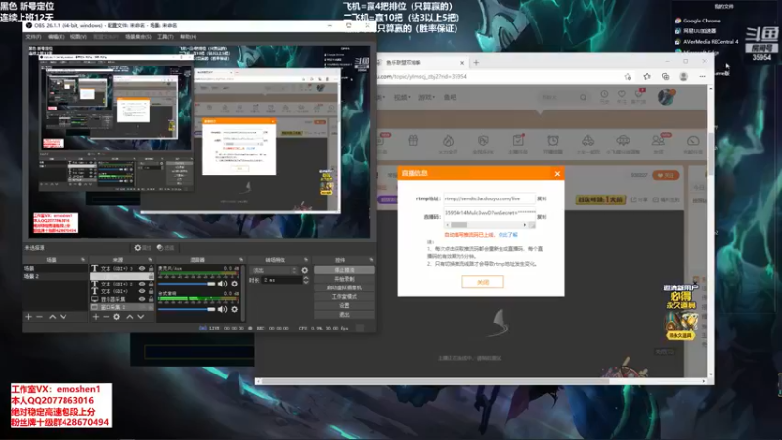Click the search magnifier in Douyu header
Image resolution: width=782 pixels, height=440 pixels.
coord(583,97)
